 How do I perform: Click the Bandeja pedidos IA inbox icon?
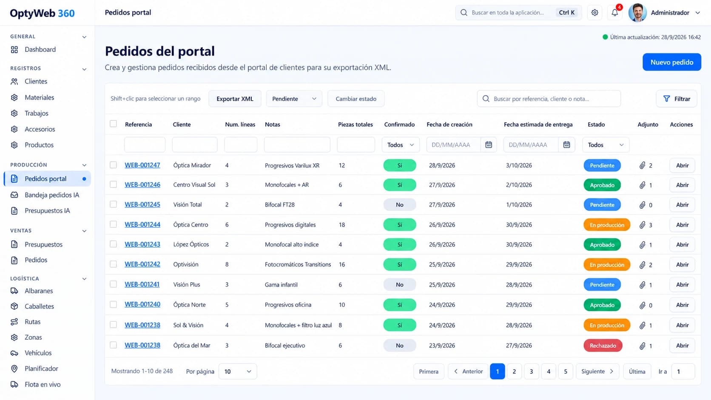point(14,195)
